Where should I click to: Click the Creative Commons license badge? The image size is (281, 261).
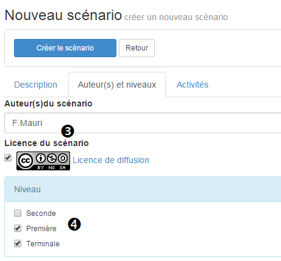coord(43,161)
